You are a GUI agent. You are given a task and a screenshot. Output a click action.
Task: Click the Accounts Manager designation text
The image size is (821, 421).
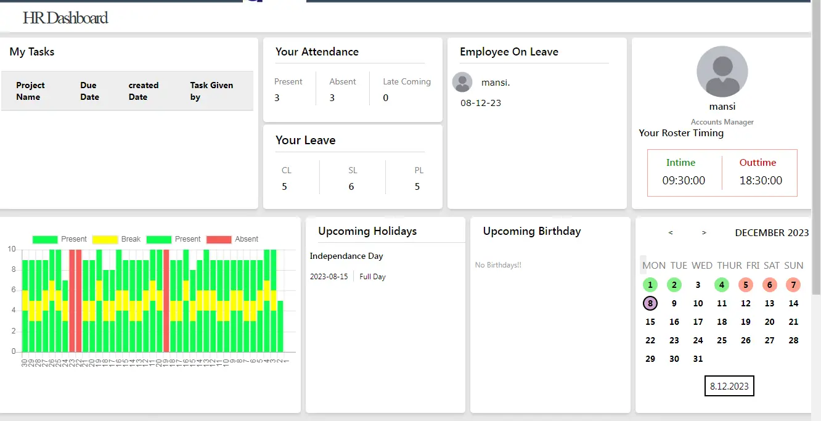(722, 122)
